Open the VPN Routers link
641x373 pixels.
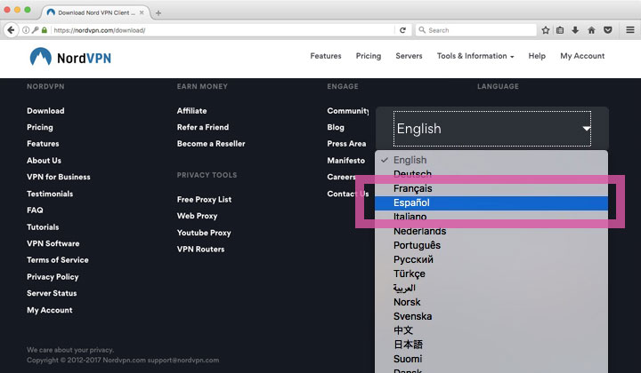200,249
